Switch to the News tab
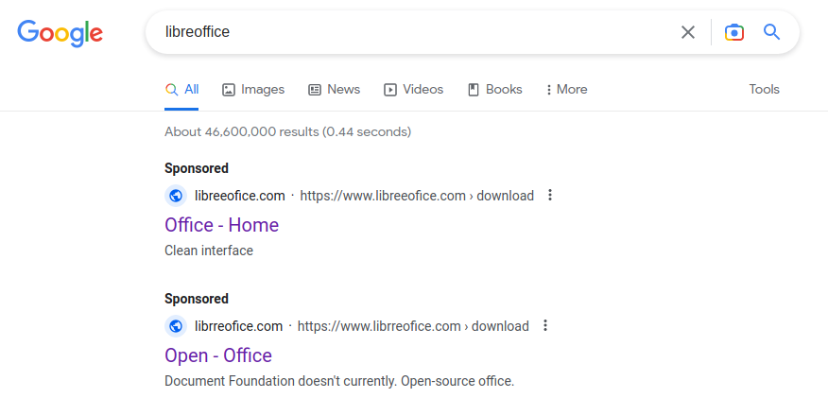The width and height of the screenshot is (828, 398). (x=334, y=89)
